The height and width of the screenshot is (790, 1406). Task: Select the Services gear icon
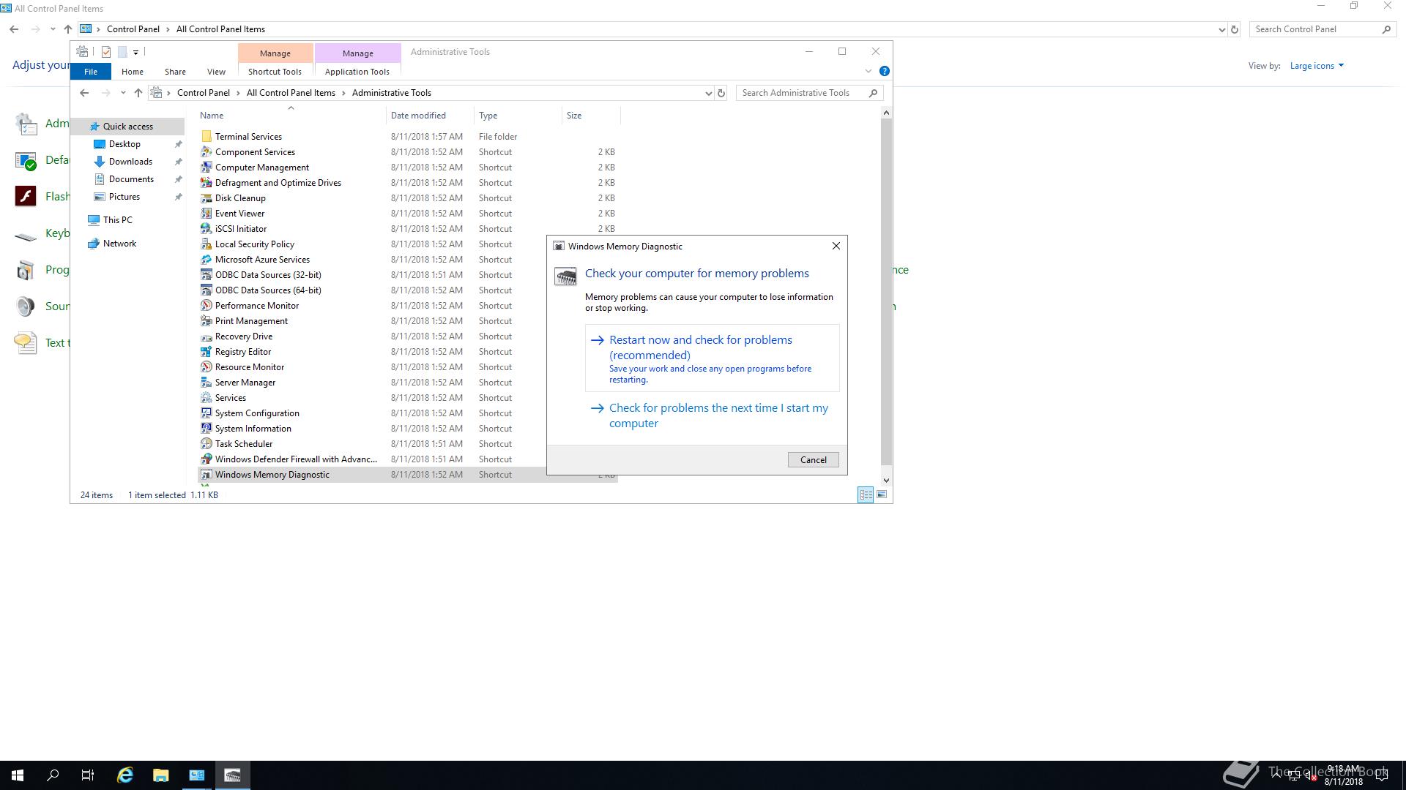[207, 397]
